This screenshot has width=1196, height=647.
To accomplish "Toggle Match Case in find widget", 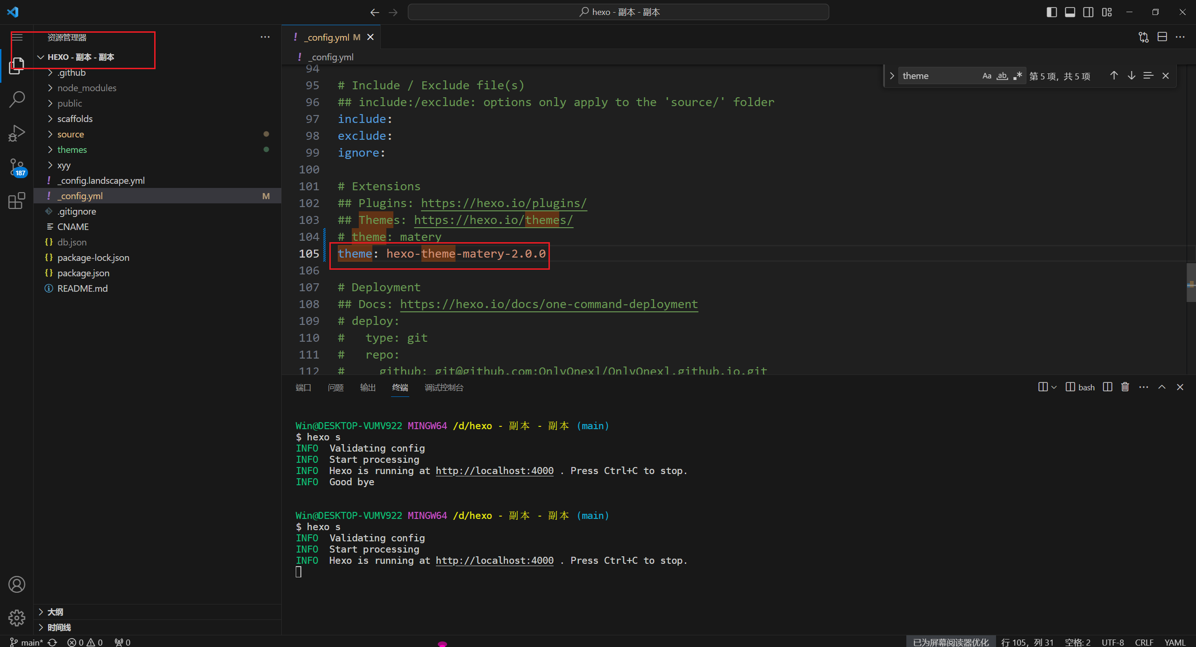I will (987, 76).
